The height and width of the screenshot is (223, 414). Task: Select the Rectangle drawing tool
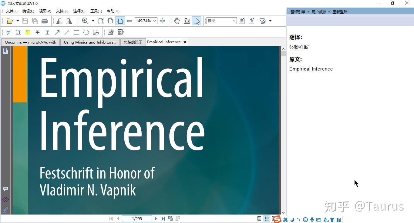(x=76, y=32)
